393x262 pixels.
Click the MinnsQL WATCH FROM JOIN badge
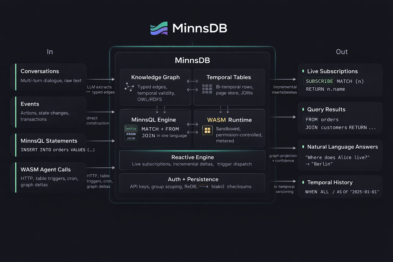coord(131,133)
